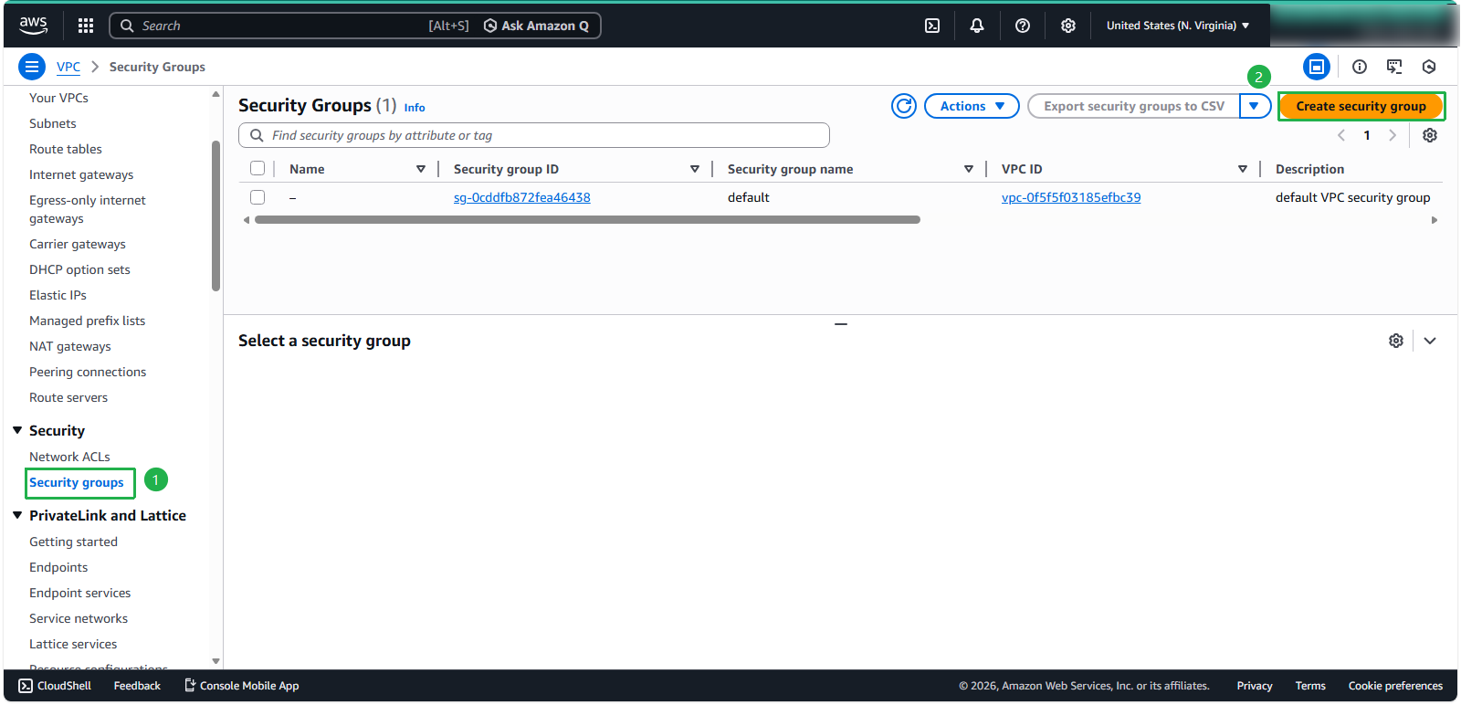
Task: Open the region selector United States (N. Virginia)
Action: click(1178, 26)
